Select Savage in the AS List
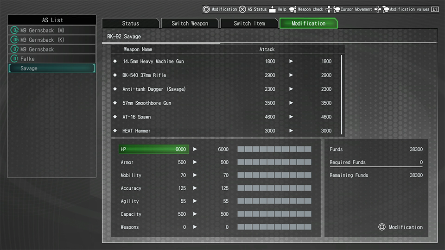Screen dimensions: 445x250 coord(51,69)
